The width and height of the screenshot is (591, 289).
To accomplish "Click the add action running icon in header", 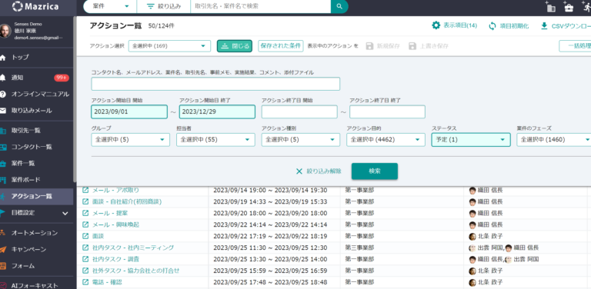I will pos(586,6).
